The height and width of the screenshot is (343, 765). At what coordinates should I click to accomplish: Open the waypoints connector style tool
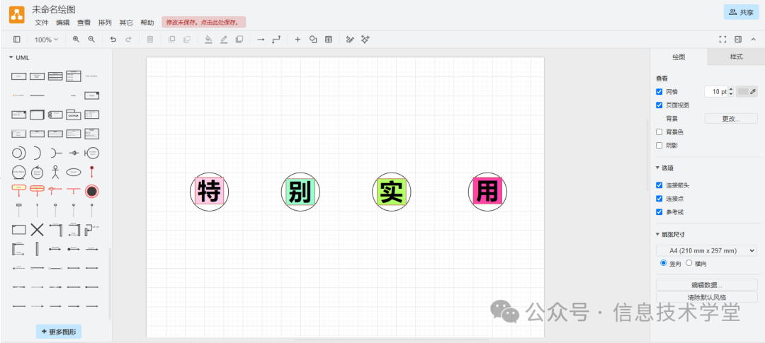[x=276, y=40]
